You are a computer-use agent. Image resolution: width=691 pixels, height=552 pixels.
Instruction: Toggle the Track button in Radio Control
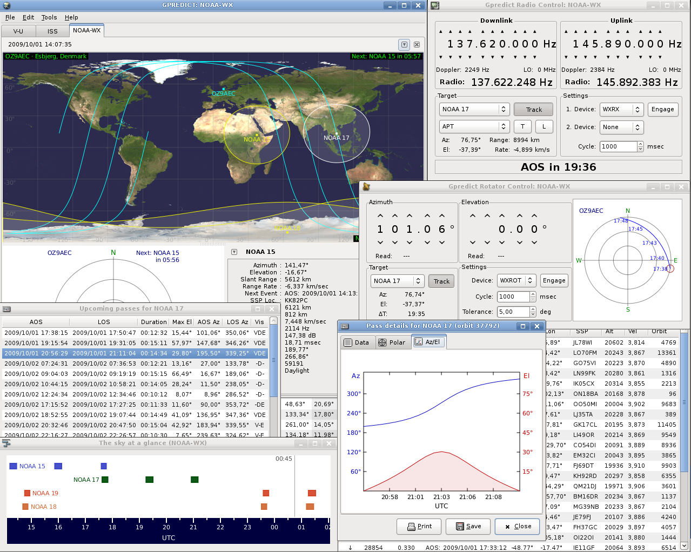coord(533,110)
